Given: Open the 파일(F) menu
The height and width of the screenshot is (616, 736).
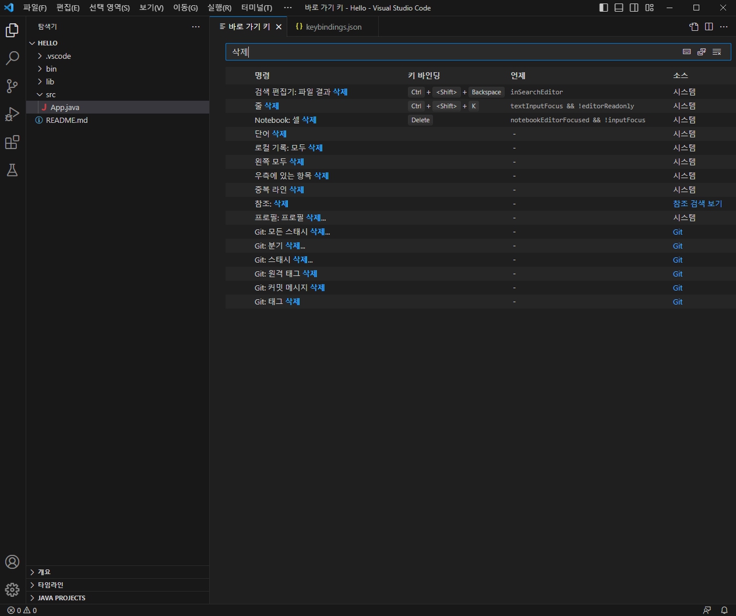Looking at the screenshot, I should pos(35,8).
